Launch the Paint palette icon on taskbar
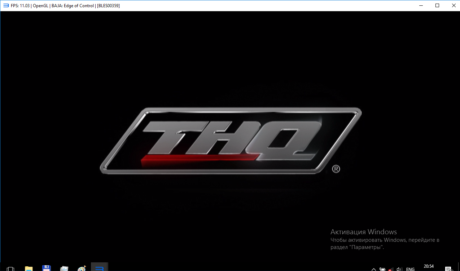Viewport: 460px width, 271px height. pyautogui.click(x=82, y=268)
